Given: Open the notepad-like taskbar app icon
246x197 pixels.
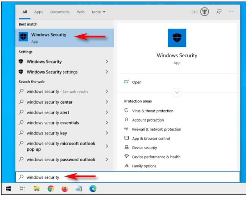Looking at the screenshot, I should (79, 189).
